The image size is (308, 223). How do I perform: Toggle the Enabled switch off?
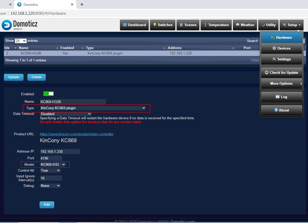coord(49,94)
